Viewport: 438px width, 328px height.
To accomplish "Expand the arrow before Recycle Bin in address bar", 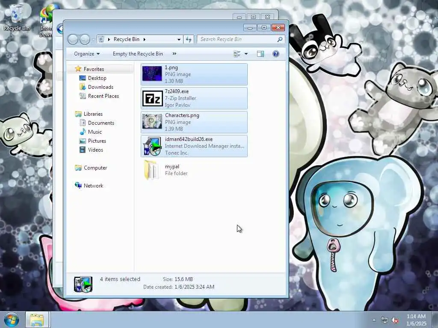I will [109, 39].
